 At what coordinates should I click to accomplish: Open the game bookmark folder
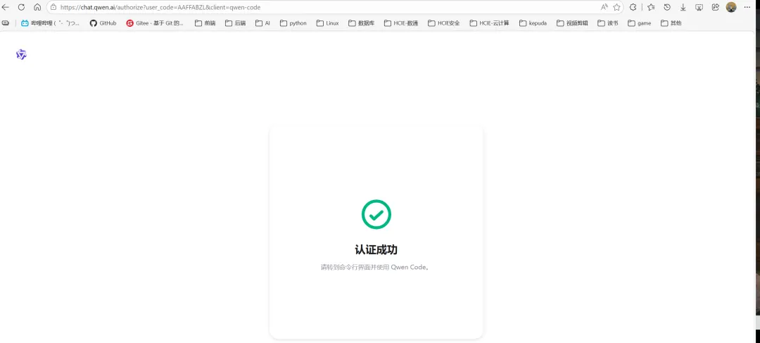point(639,23)
